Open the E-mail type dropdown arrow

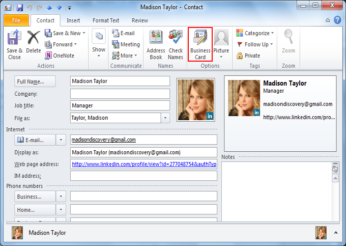(x=61, y=140)
